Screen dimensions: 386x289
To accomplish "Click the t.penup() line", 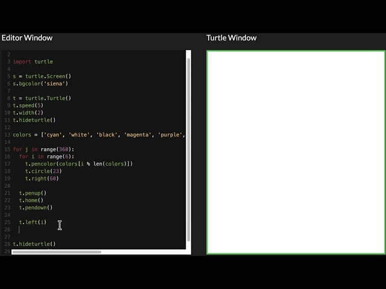I will pyautogui.click(x=33, y=193).
